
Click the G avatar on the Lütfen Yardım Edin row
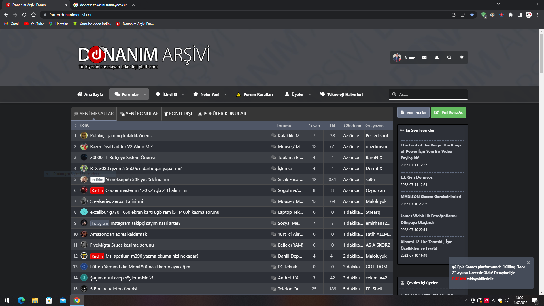click(x=84, y=267)
